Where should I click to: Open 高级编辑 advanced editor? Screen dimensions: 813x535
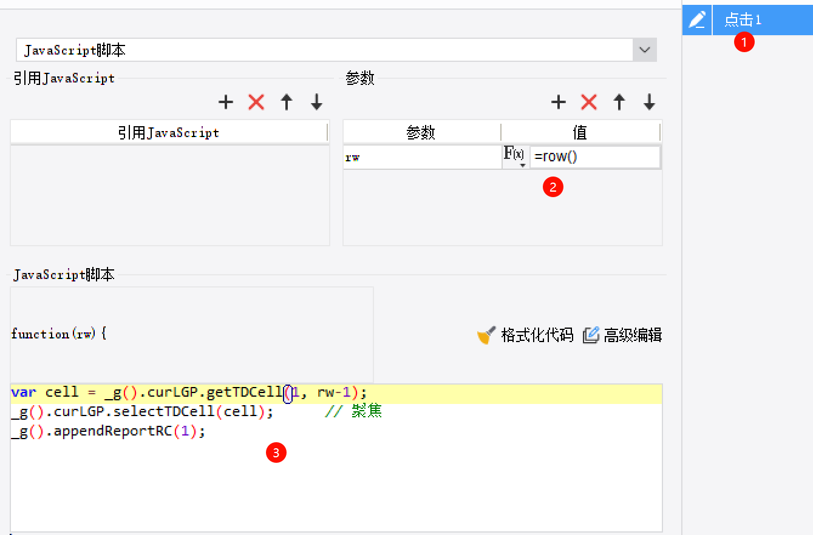point(622,335)
